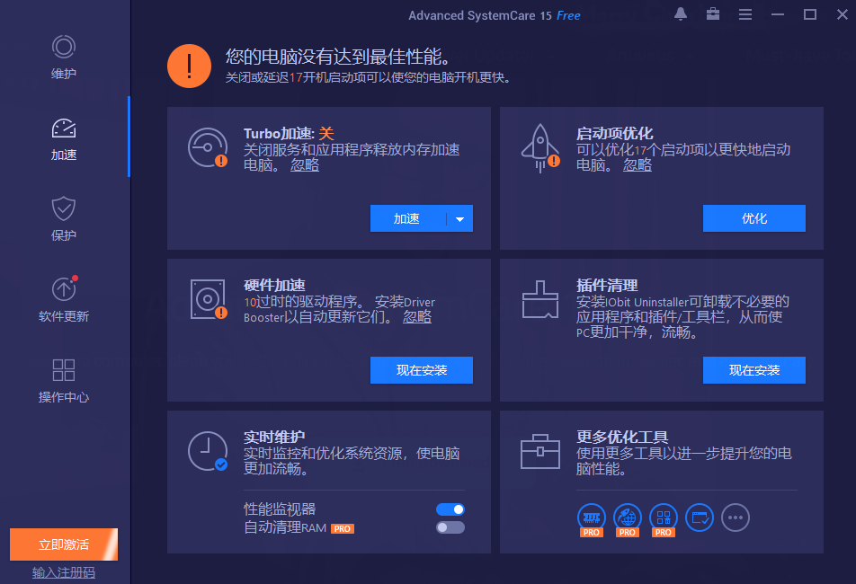The height and width of the screenshot is (584, 856).
Task: Toggle the 性能监视器 switch off
Action: (450, 509)
